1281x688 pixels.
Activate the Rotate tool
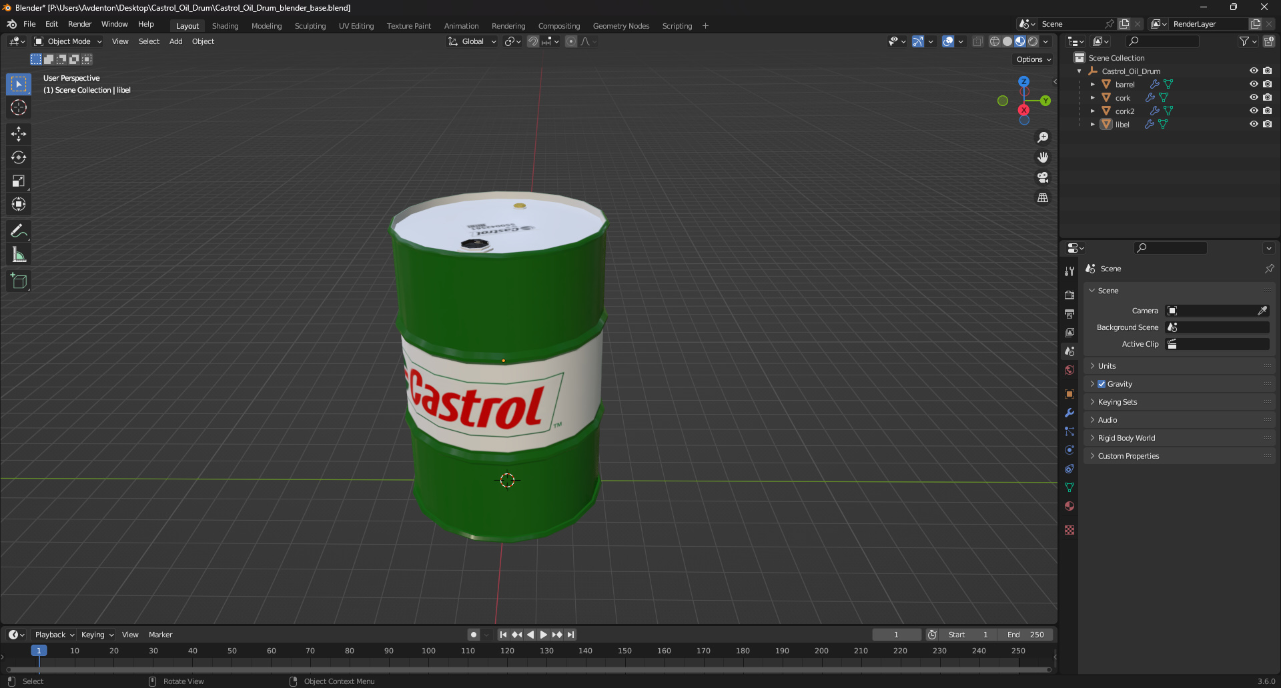point(19,157)
